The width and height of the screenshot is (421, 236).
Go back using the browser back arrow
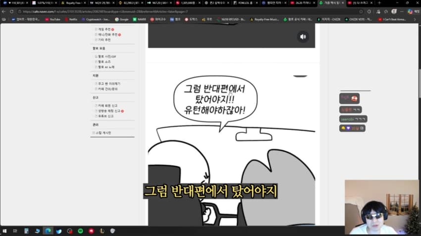[4, 11]
